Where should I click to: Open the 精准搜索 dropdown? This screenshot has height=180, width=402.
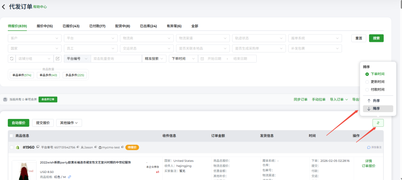point(154,59)
